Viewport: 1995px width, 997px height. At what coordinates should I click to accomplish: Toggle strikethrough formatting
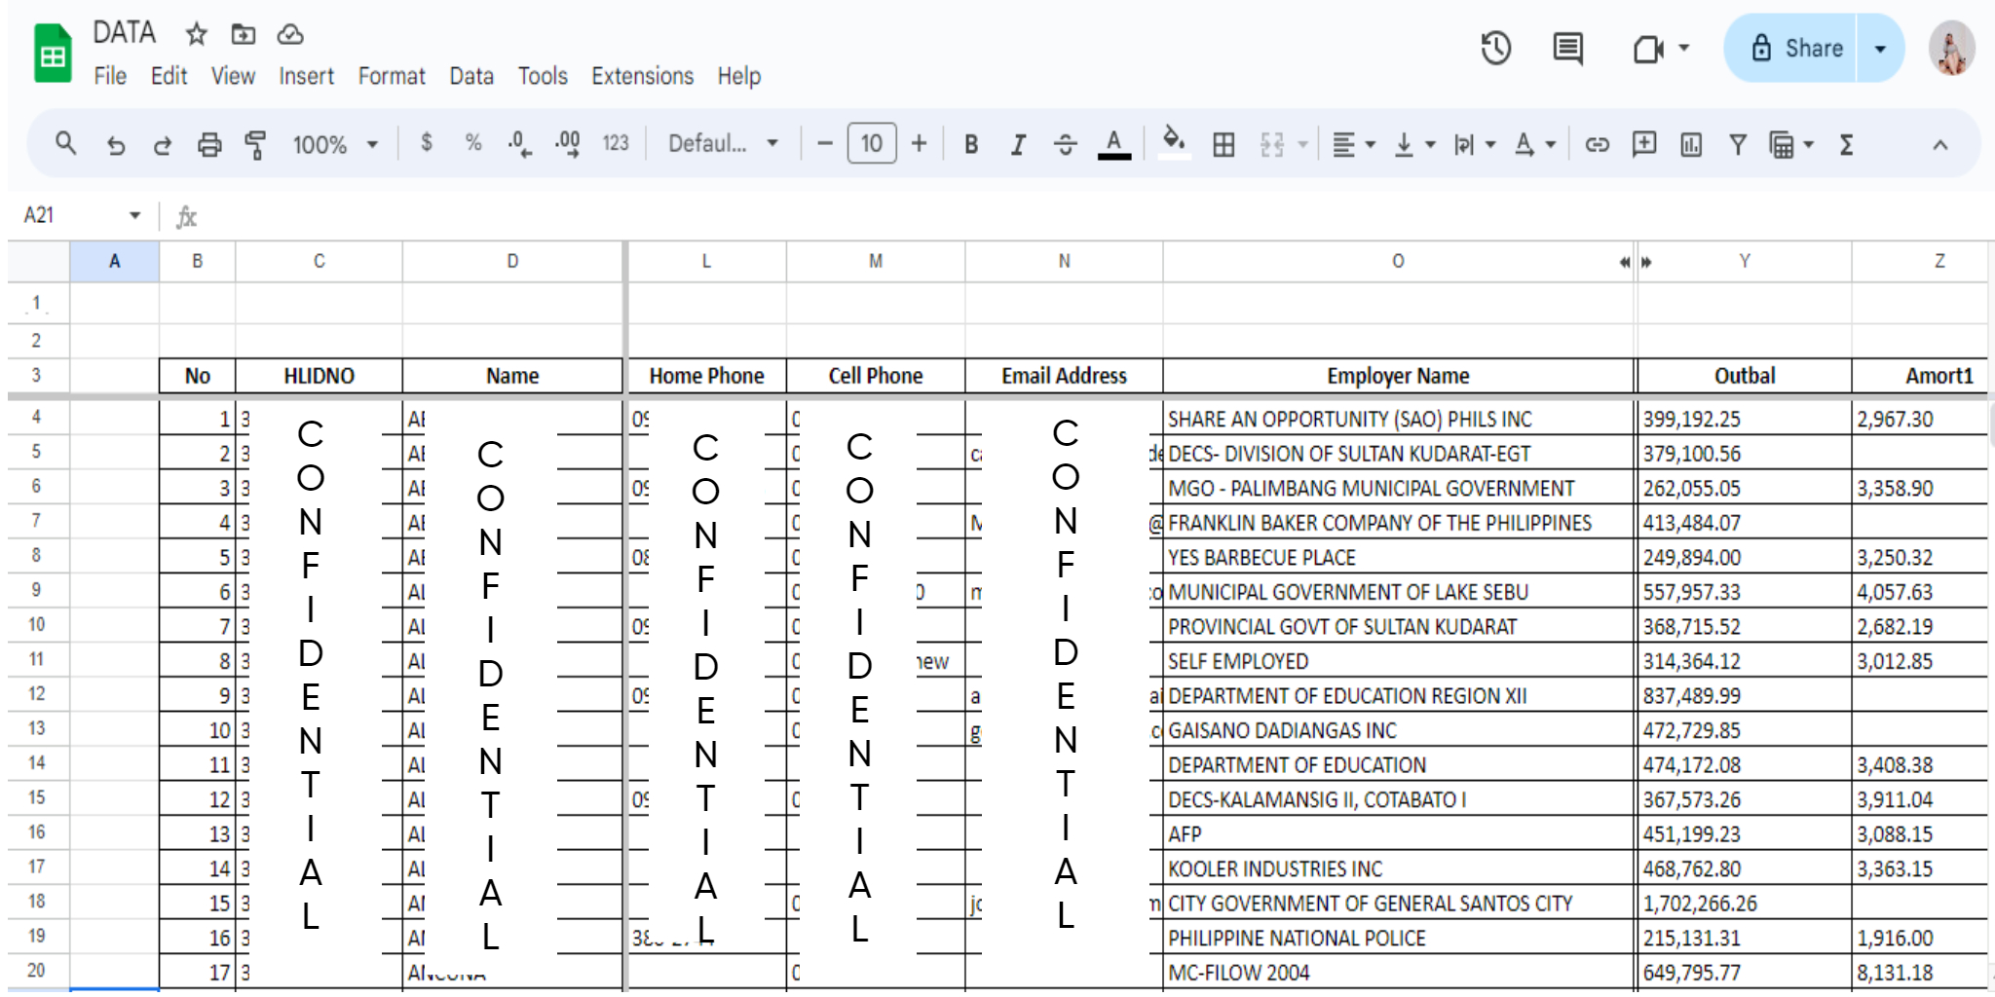tap(1065, 145)
